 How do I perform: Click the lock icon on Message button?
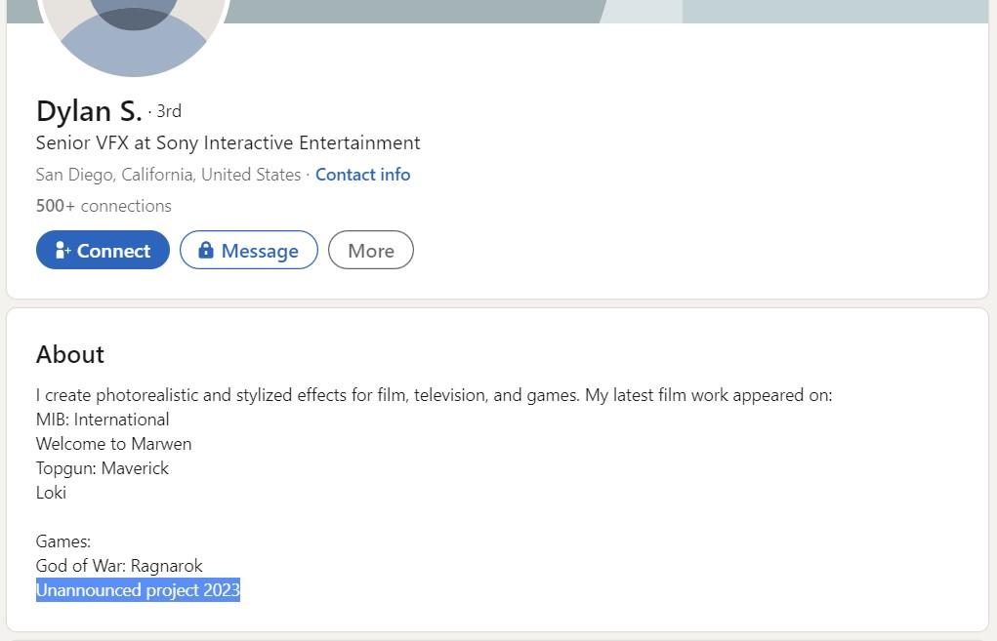(205, 251)
